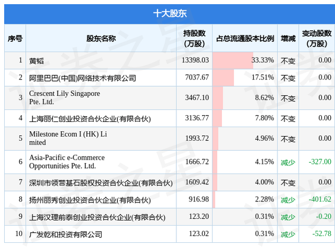This screenshot has width=335, height=247.
Task: Click 扬州丽秀创业投资合伙企业 shareholder name
Action: click(90, 199)
